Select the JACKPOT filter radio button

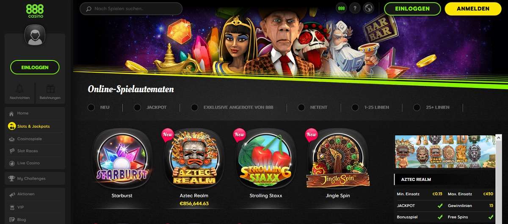pyautogui.click(x=137, y=107)
